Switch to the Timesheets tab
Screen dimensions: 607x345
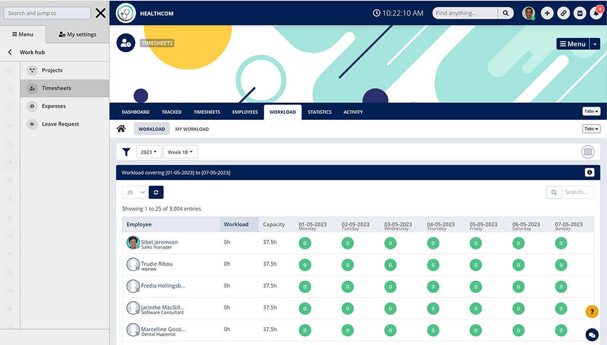pos(207,112)
